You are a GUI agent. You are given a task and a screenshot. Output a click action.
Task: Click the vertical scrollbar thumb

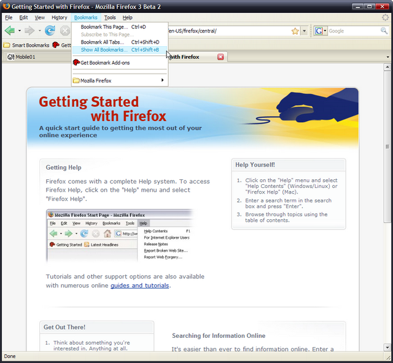(x=387, y=146)
